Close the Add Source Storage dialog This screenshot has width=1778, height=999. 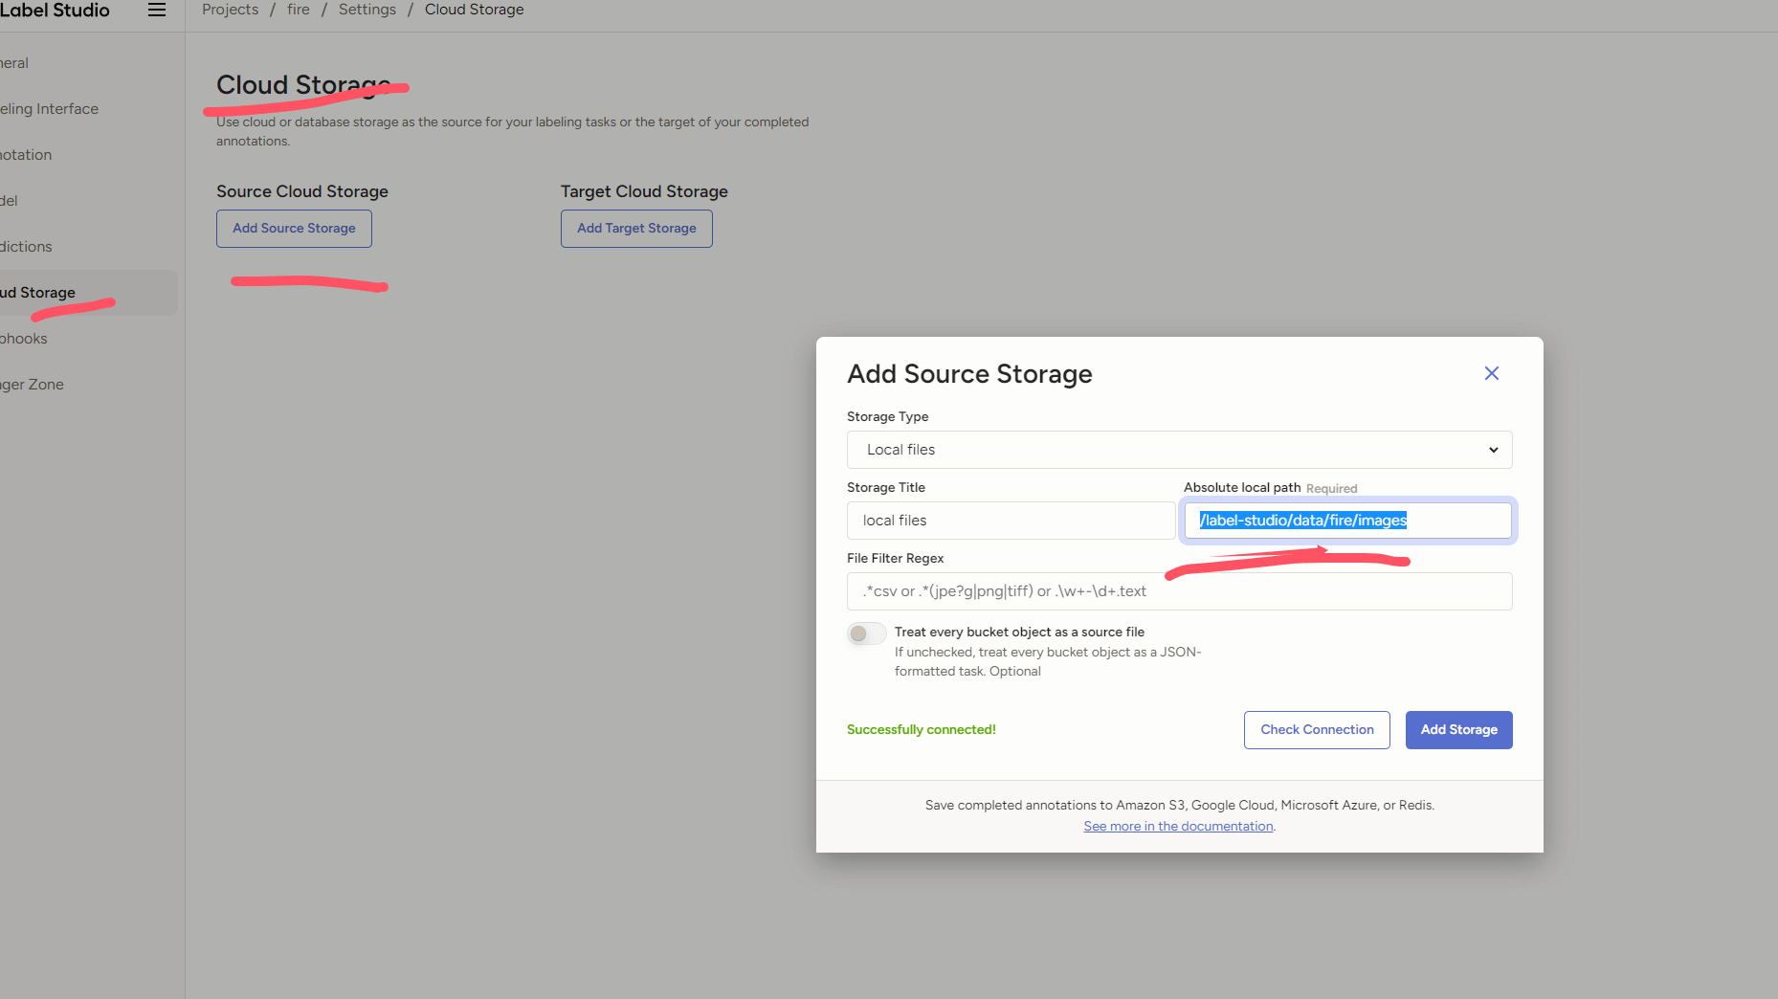coord(1491,373)
